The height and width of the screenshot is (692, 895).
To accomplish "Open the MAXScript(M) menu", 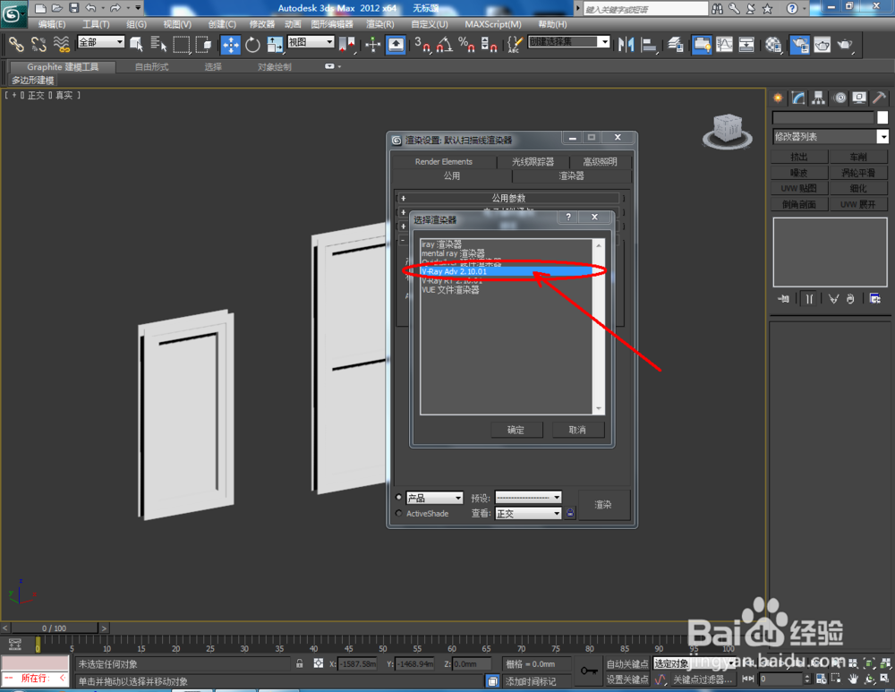I will pos(492,24).
